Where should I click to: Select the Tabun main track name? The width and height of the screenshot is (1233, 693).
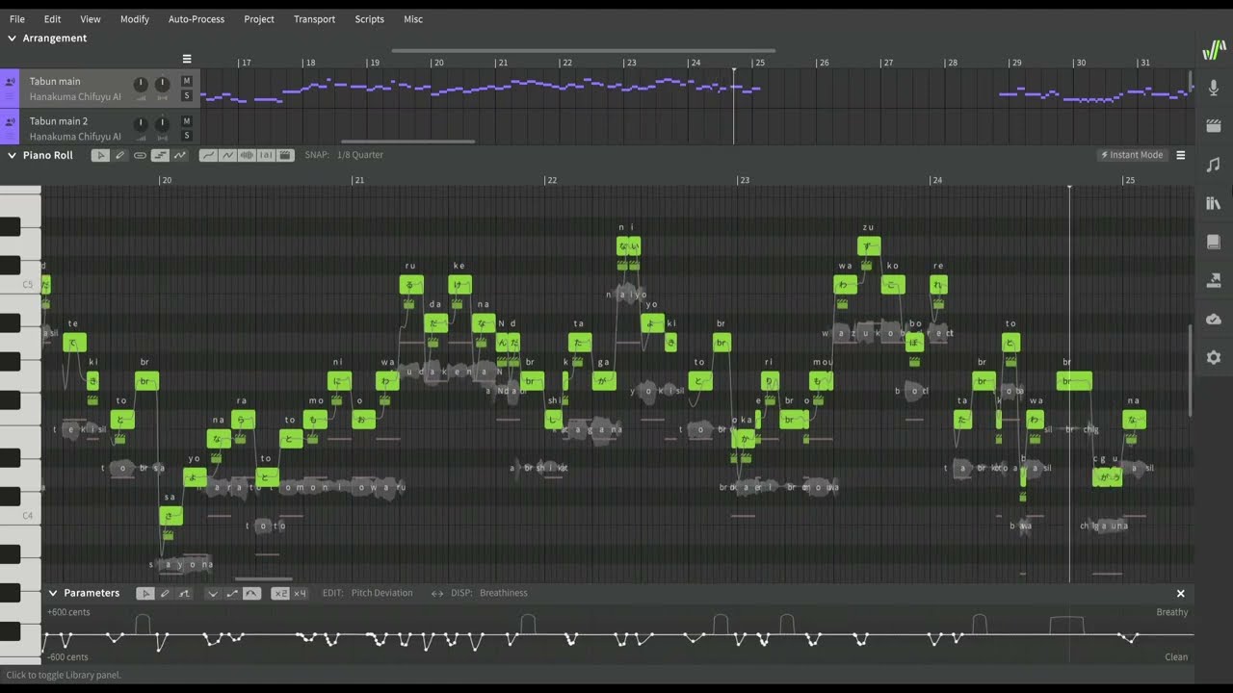(55, 82)
